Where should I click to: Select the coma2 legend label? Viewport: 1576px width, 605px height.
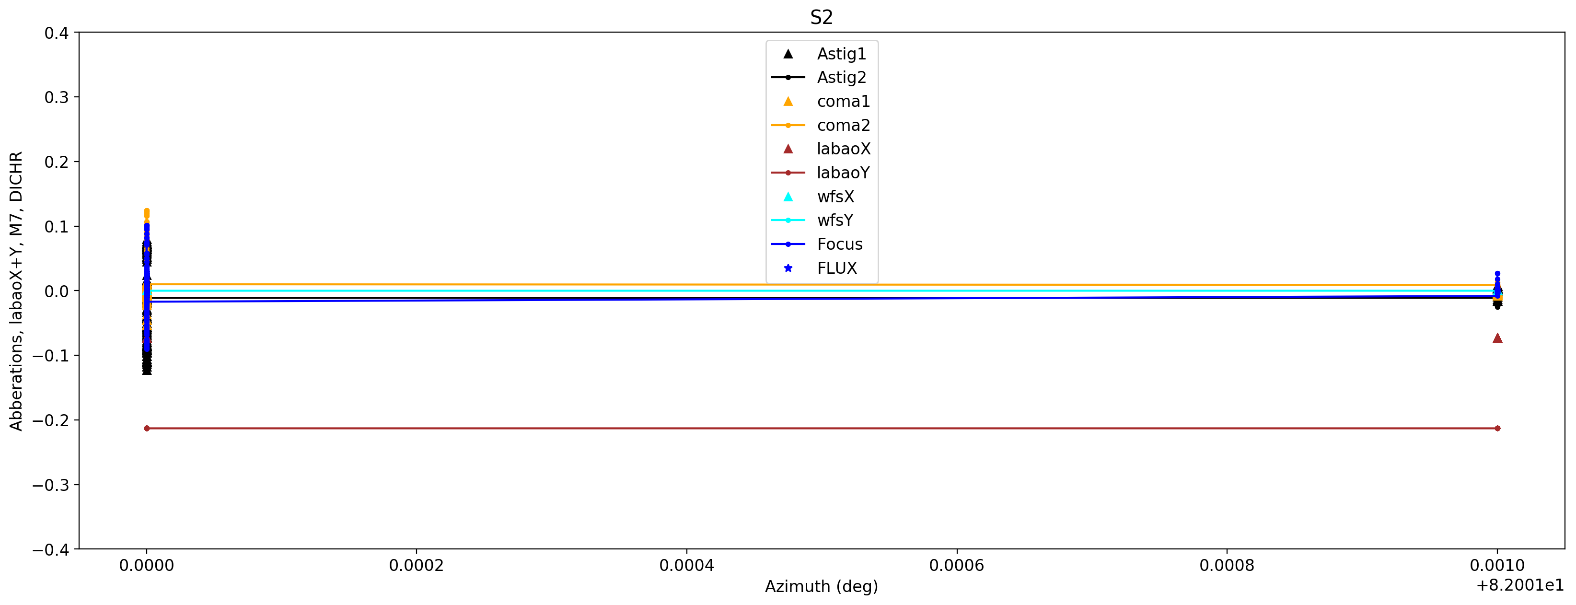tap(843, 126)
